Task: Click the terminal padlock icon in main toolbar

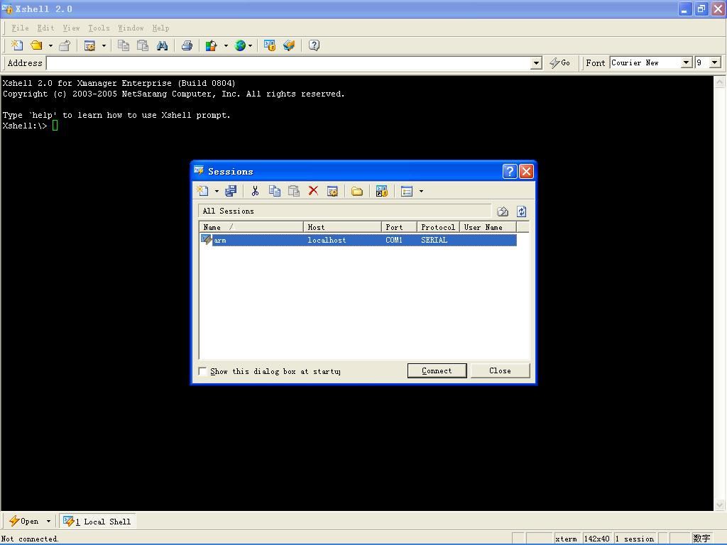Action: coord(269,45)
